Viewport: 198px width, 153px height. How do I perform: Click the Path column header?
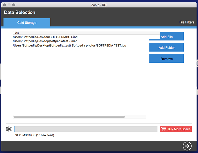click(86, 33)
